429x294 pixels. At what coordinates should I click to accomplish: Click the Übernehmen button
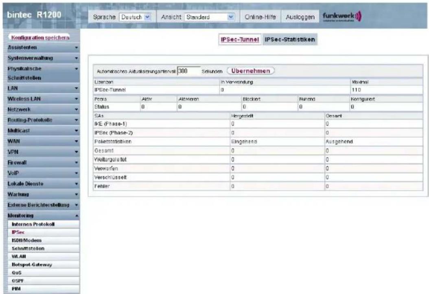click(251, 71)
